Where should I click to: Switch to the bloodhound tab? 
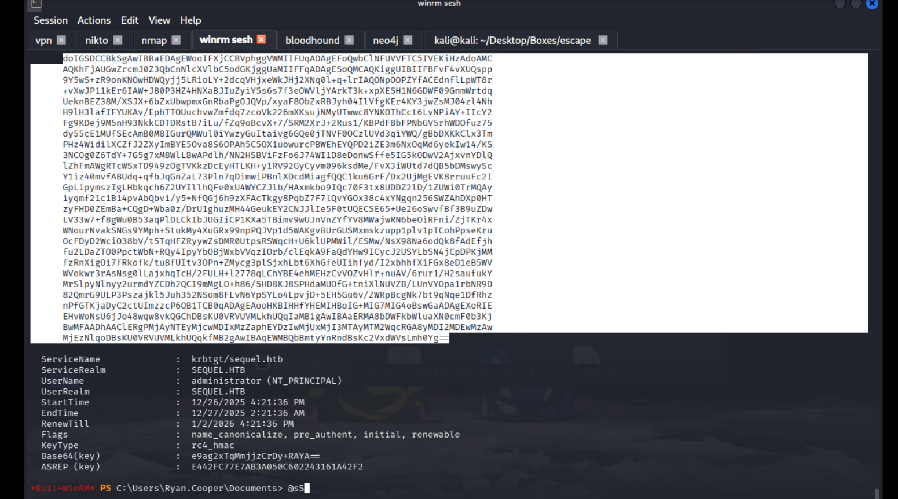tap(312, 41)
